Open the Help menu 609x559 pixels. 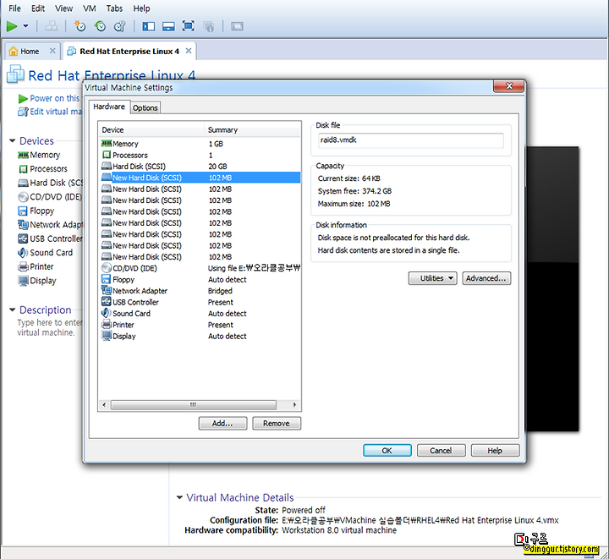point(141,8)
